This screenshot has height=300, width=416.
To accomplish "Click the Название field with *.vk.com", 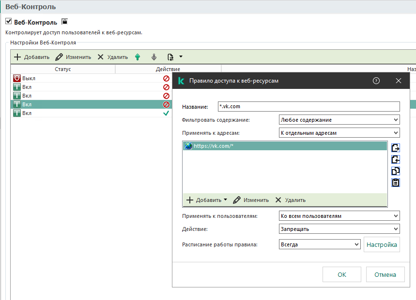I will tap(309, 107).
